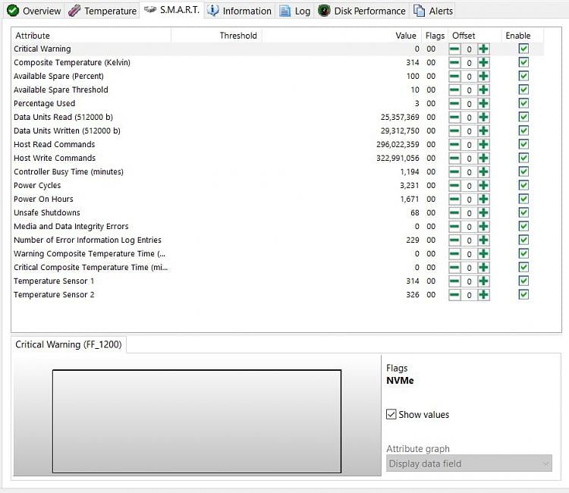Switch to the Log tab

295,11
